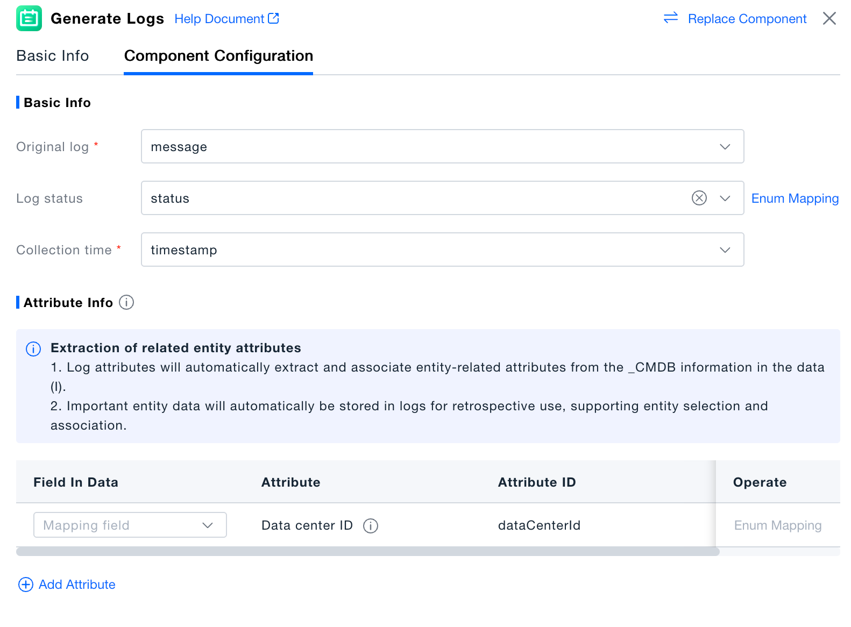Click the Attribute Info help icon
Screen dimensions: 851x627
pyautogui.click(x=126, y=303)
